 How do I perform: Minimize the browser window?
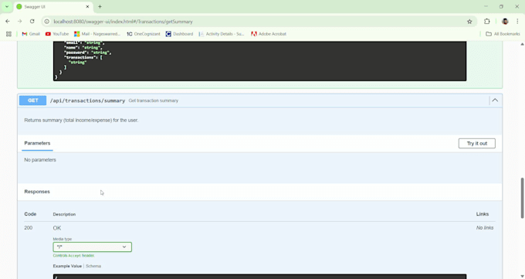coord(486,7)
